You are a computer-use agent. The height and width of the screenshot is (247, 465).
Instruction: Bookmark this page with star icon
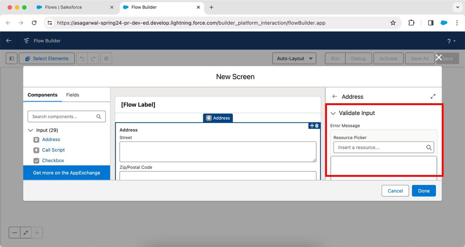[393, 23]
